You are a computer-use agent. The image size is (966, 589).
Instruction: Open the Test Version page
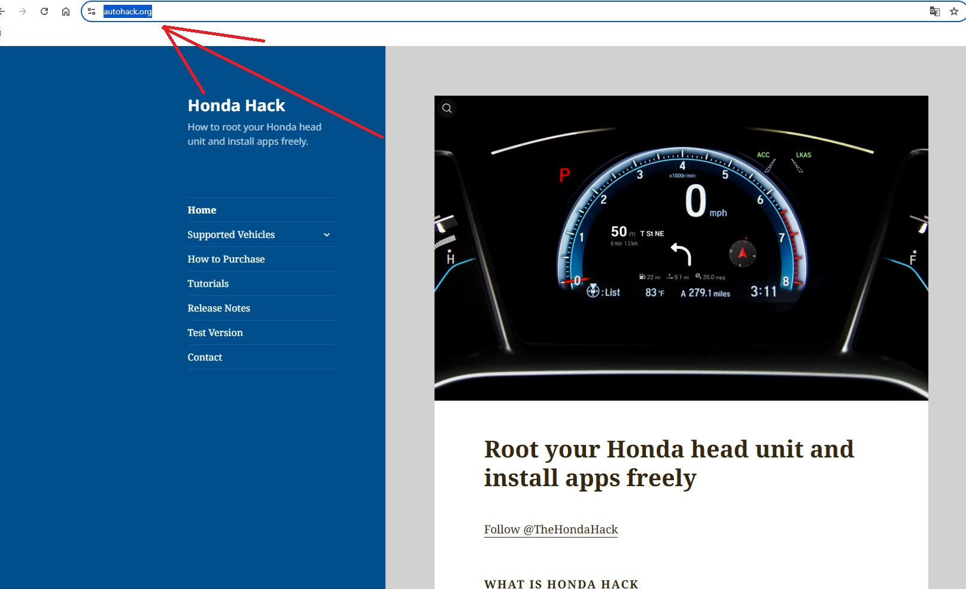tap(215, 332)
